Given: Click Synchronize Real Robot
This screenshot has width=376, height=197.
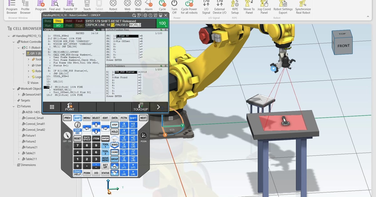Looking at the screenshot, I should tap(303, 7).
